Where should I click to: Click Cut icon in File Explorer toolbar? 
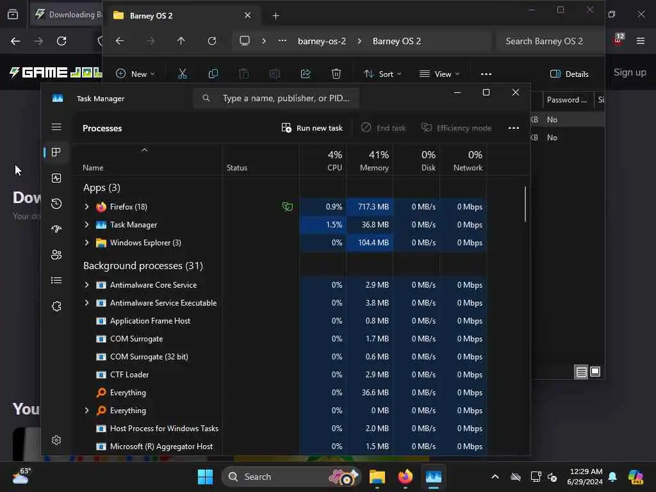coord(183,74)
